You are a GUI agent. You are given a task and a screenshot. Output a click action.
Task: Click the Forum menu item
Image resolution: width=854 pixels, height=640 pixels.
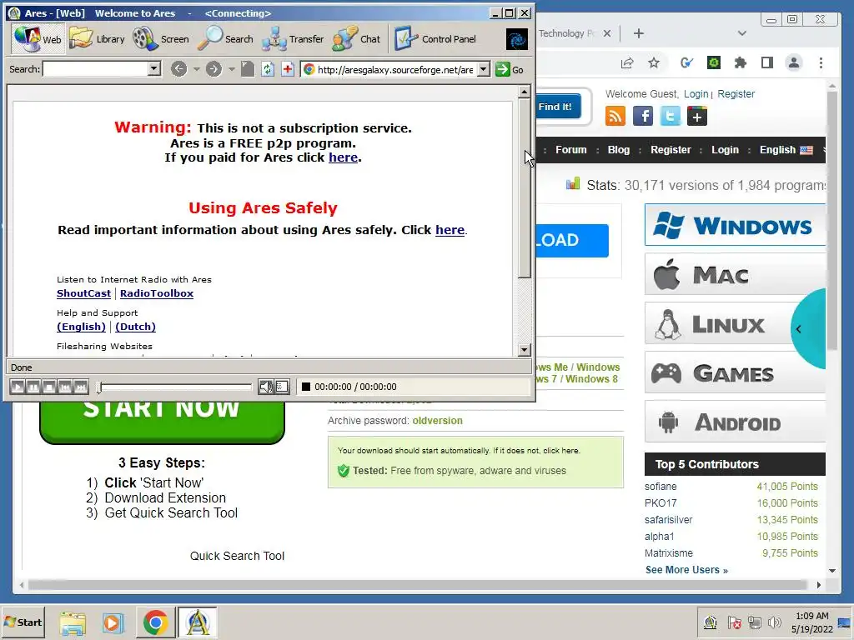point(570,150)
